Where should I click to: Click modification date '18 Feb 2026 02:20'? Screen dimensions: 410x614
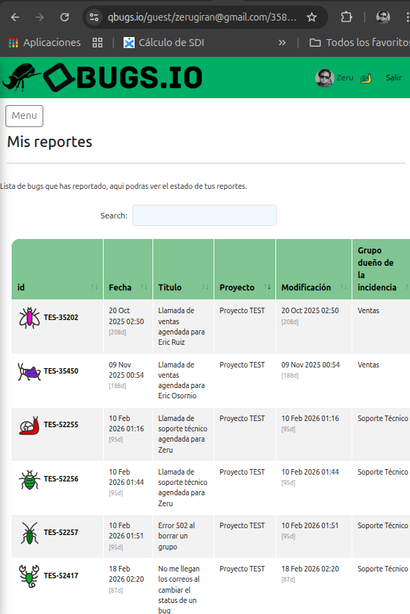[x=310, y=569]
